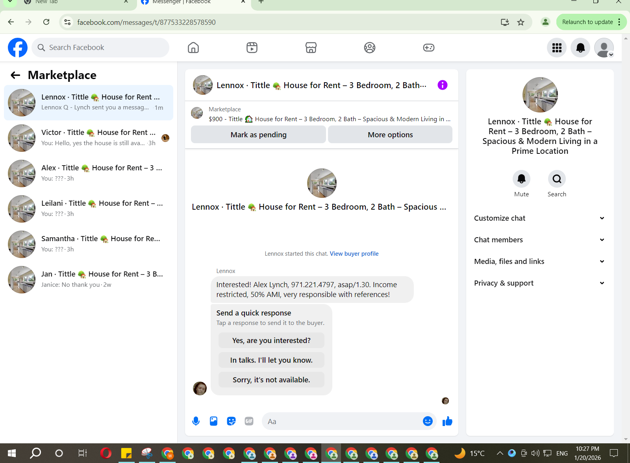Open Chrome profile icon in toolbar
630x463 pixels.
(545, 22)
